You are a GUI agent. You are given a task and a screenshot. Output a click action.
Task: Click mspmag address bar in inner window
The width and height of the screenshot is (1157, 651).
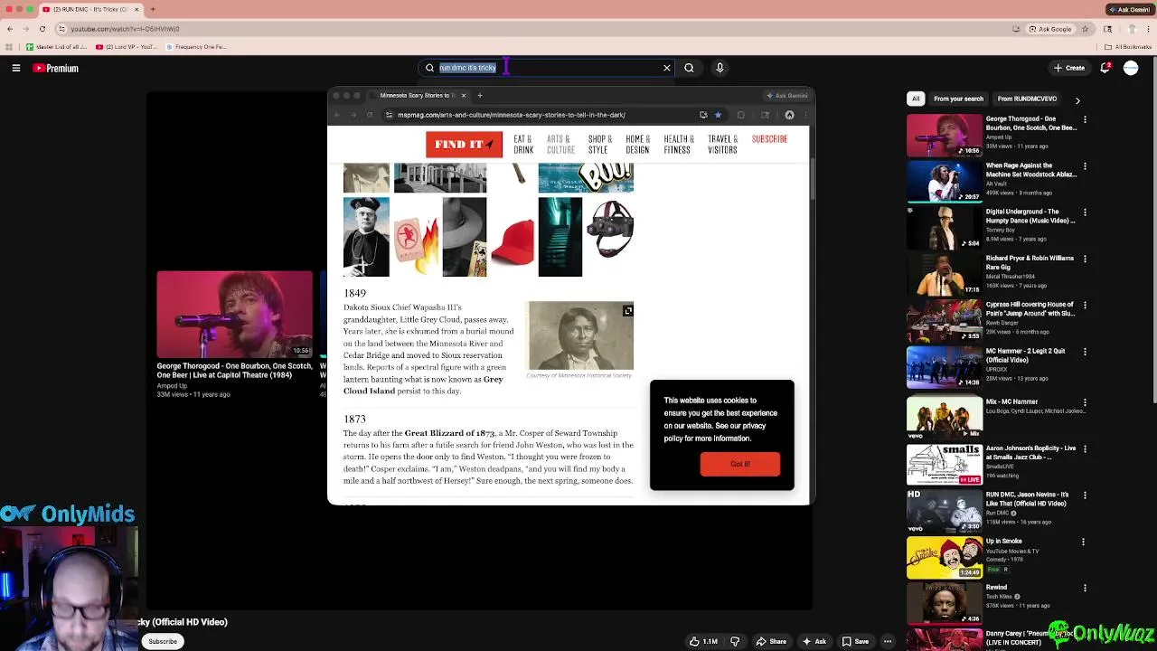pos(542,115)
